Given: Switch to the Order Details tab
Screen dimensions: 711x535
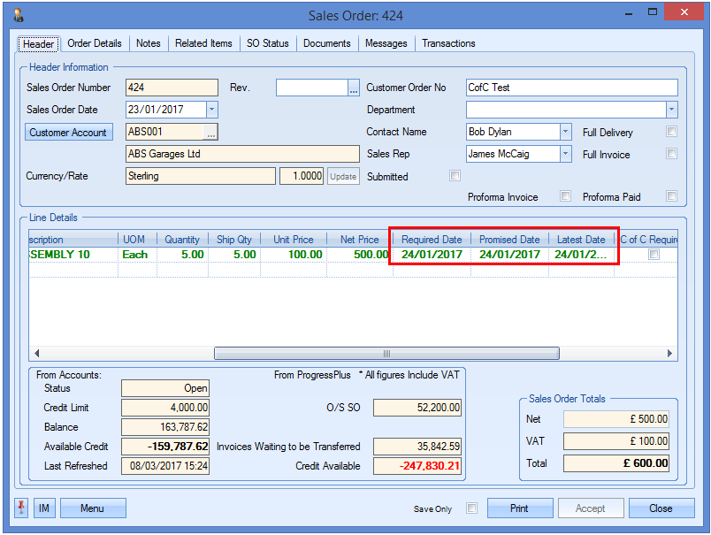Looking at the screenshot, I should click(95, 43).
